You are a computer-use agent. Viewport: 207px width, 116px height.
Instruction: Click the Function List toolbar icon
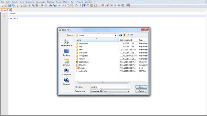pos(95,5)
